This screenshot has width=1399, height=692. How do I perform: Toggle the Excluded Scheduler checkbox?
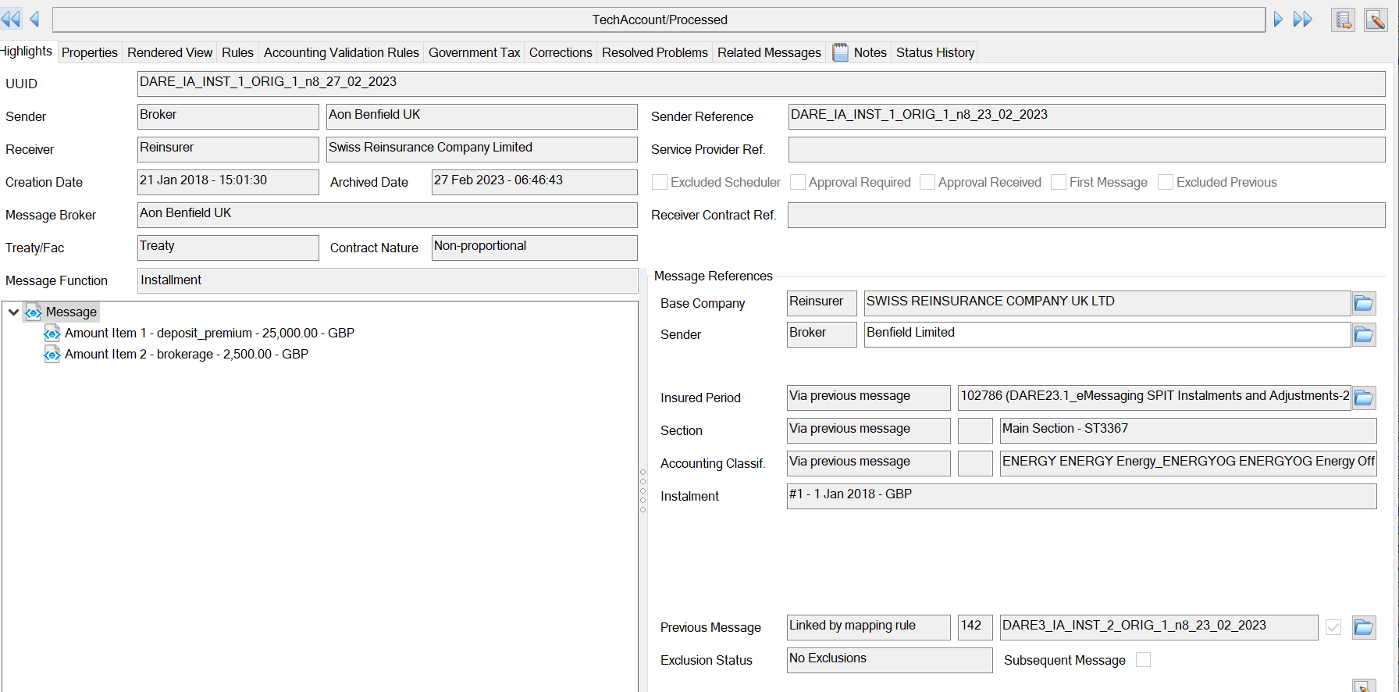click(660, 182)
